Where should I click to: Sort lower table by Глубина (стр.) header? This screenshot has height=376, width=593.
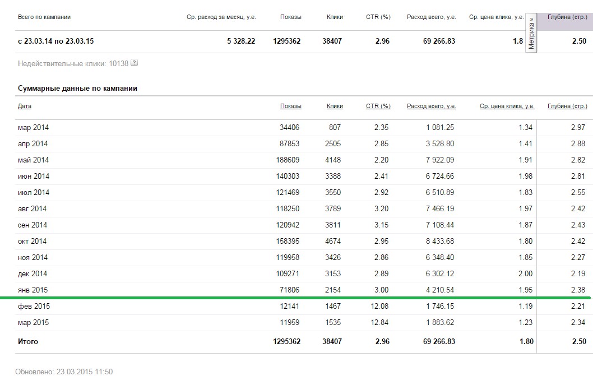(567, 106)
